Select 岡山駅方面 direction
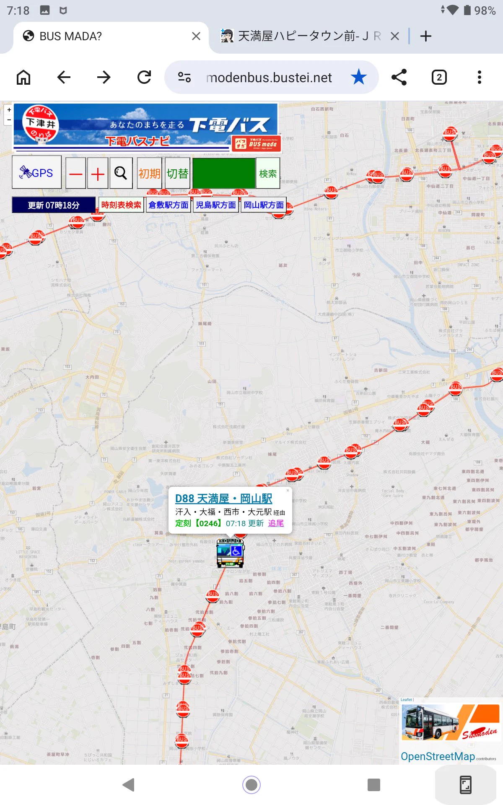Image resolution: width=503 pixels, height=805 pixels. click(x=264, y=205)
